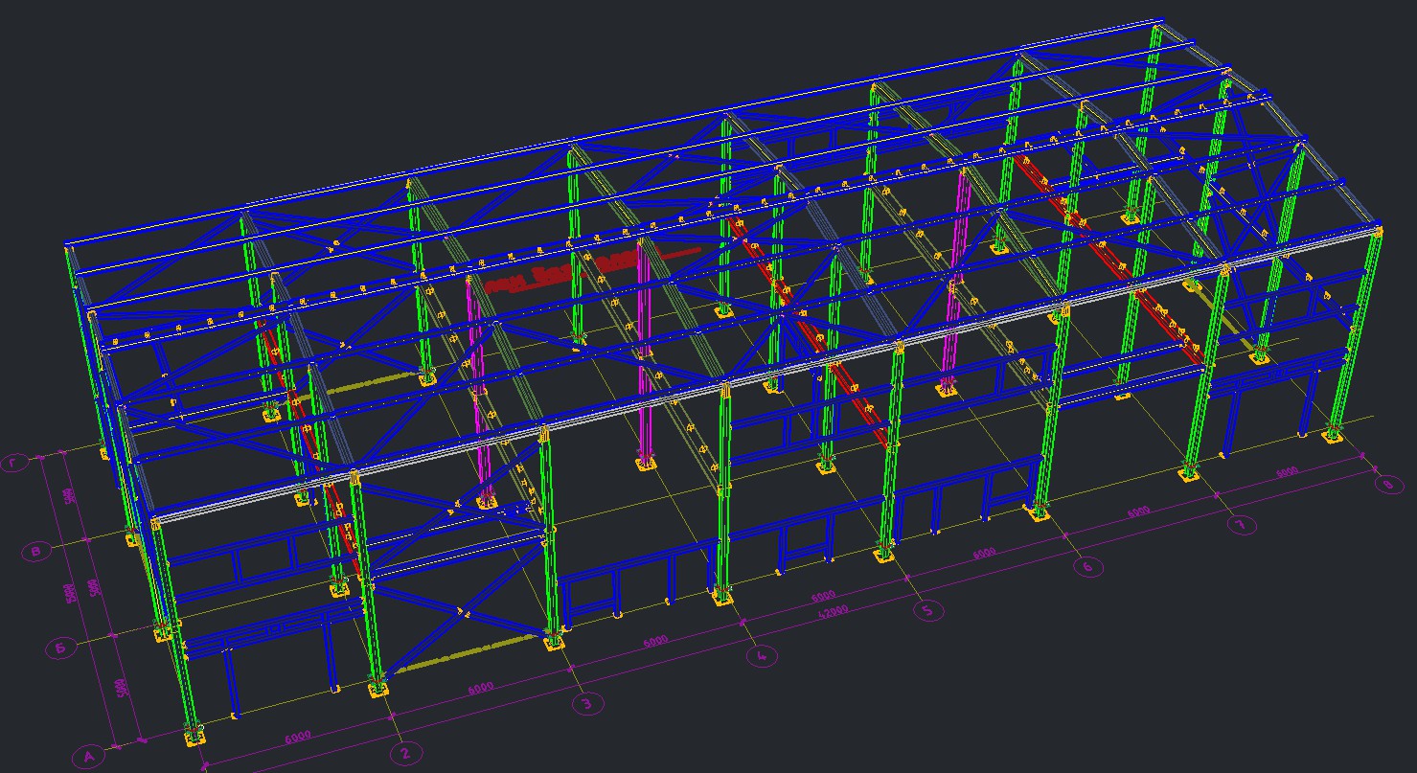Select the red text annotation inside the model
Viewport: 1417px width, 773px height.
tap(592, 269)
